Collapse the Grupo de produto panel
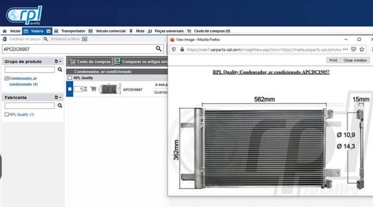 click(61, 61)
